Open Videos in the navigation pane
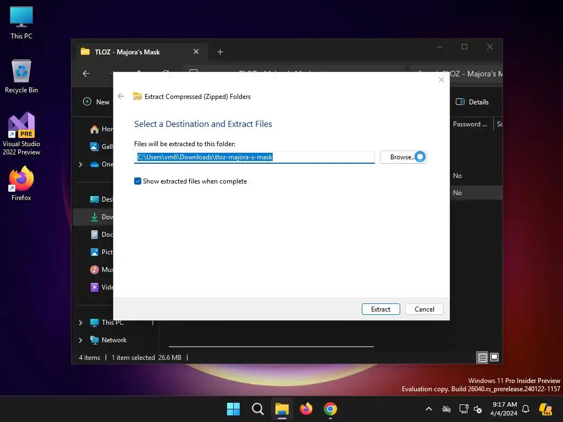The width and height of the screenshot is (563, 422). tap(102, 287)
